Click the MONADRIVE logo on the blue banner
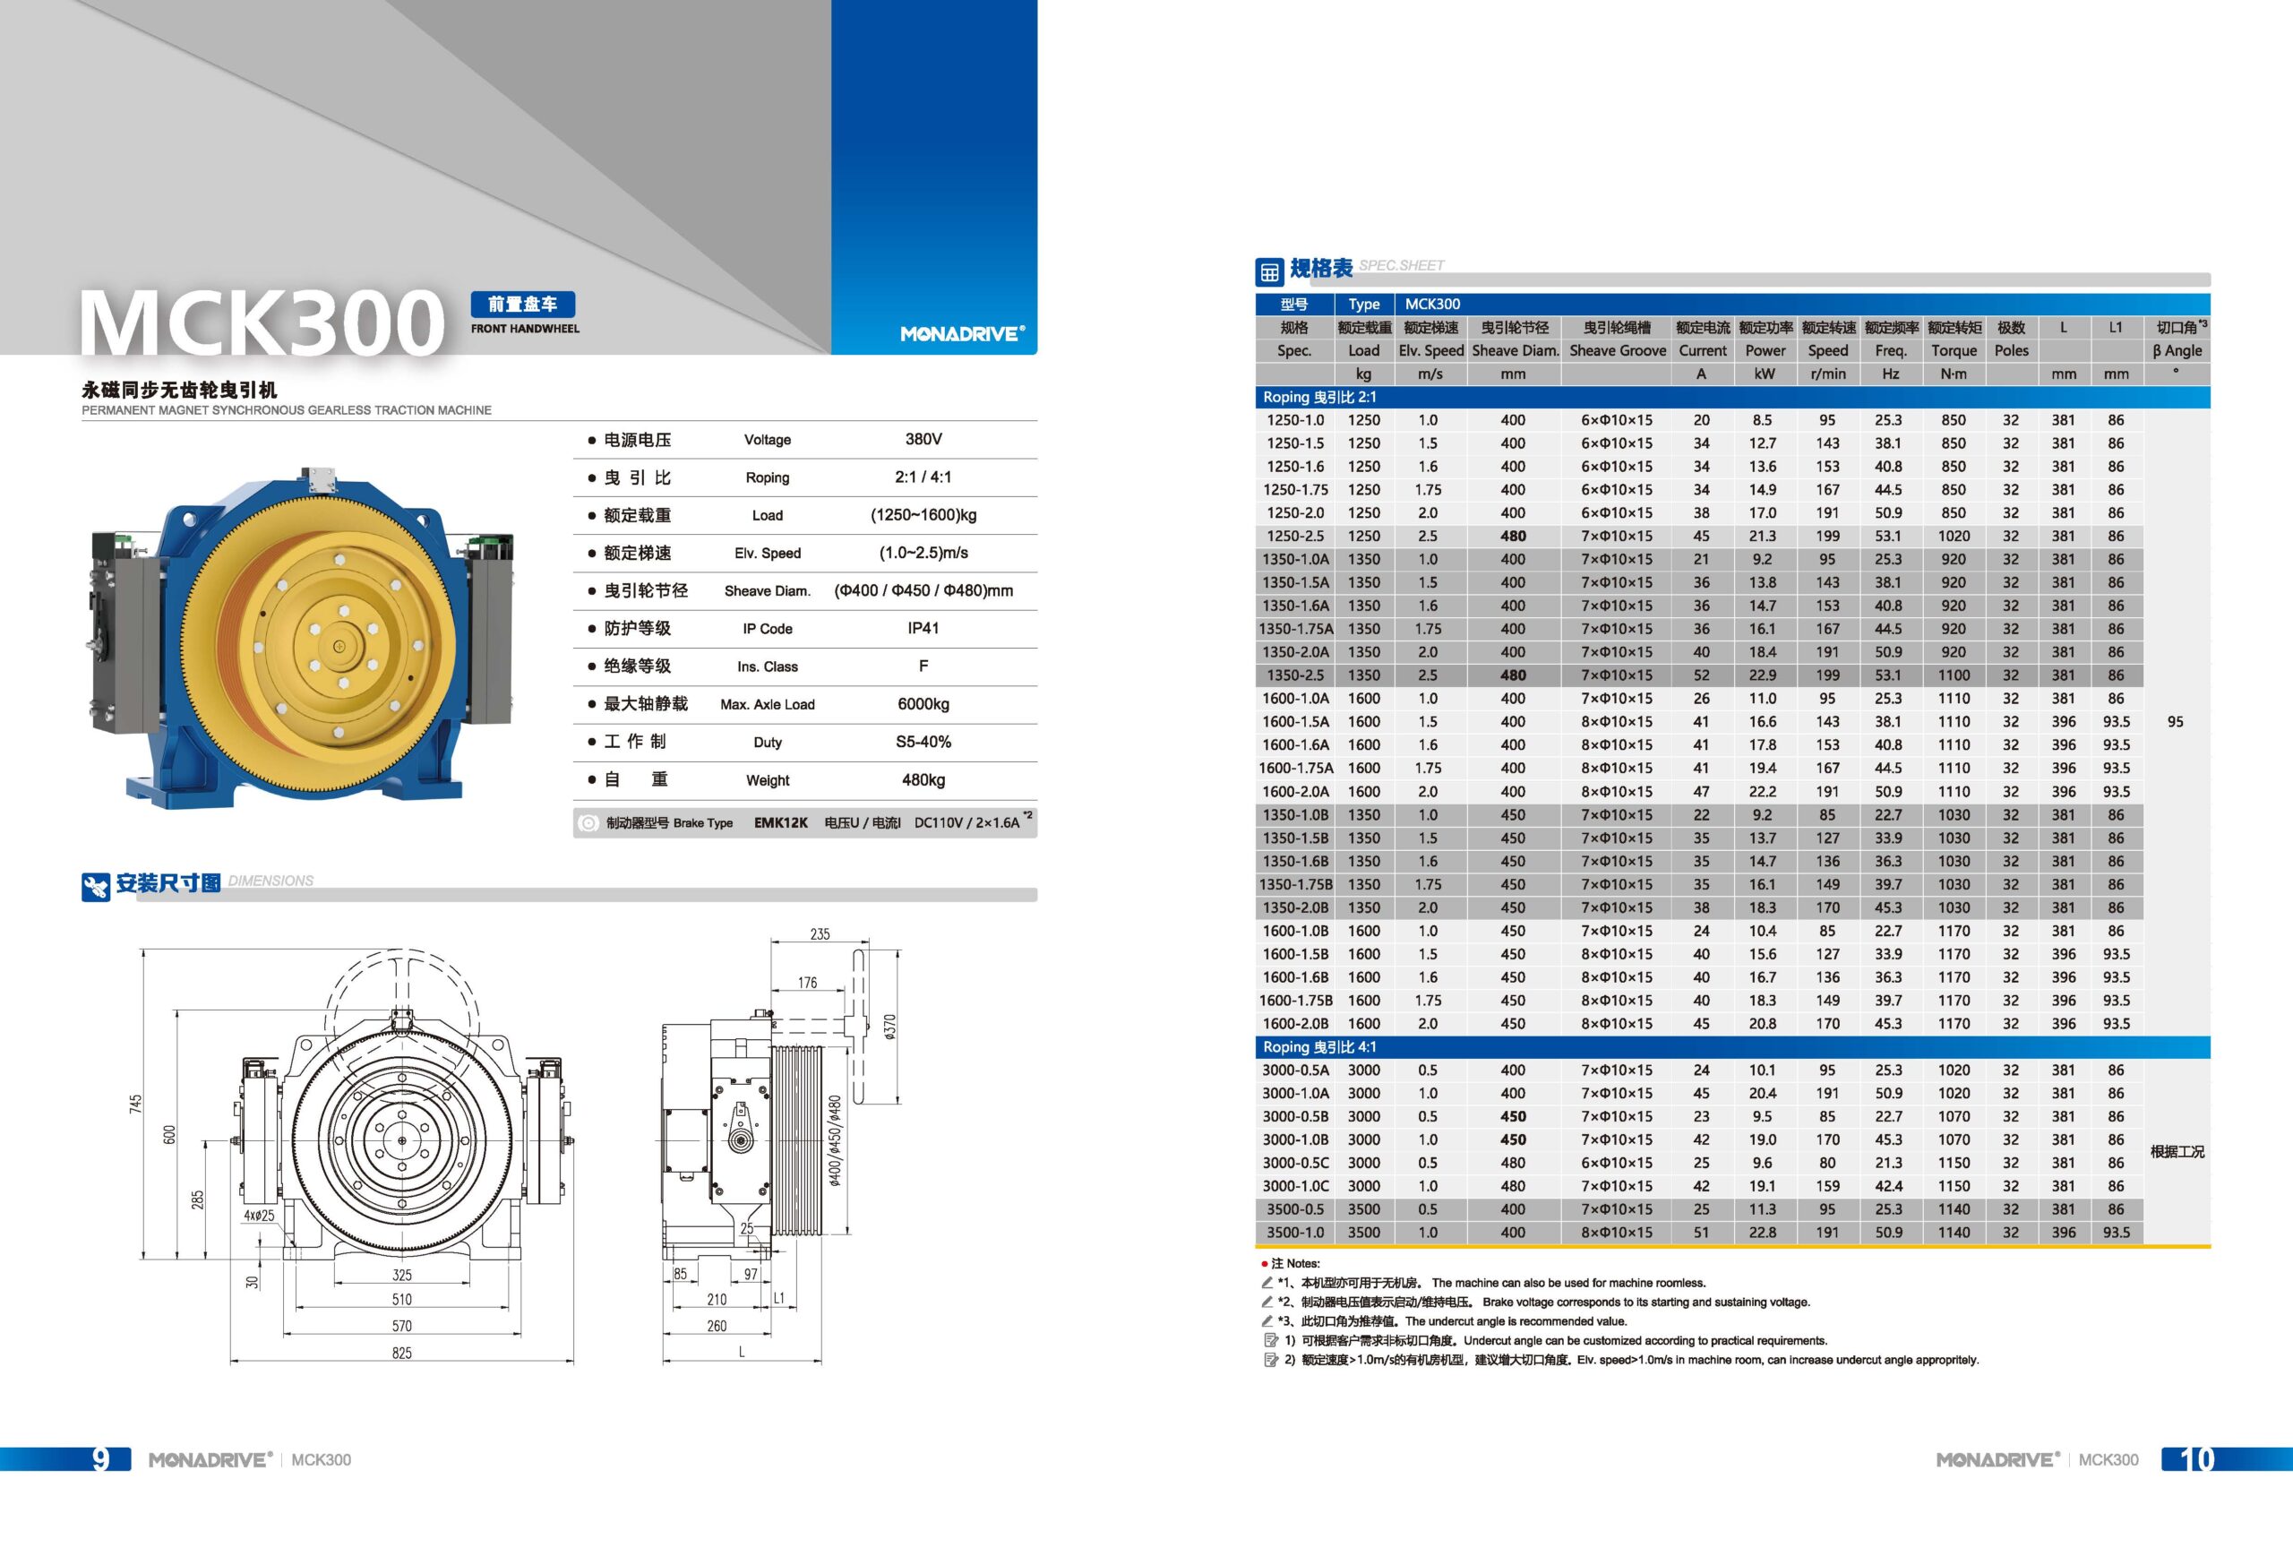The image size is (2293, 1556). [x=963, y=333]
